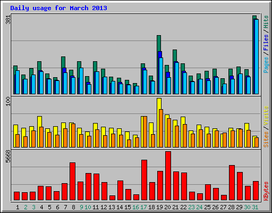Click the 100 maximum value on the visits axis

pos(8,101)
